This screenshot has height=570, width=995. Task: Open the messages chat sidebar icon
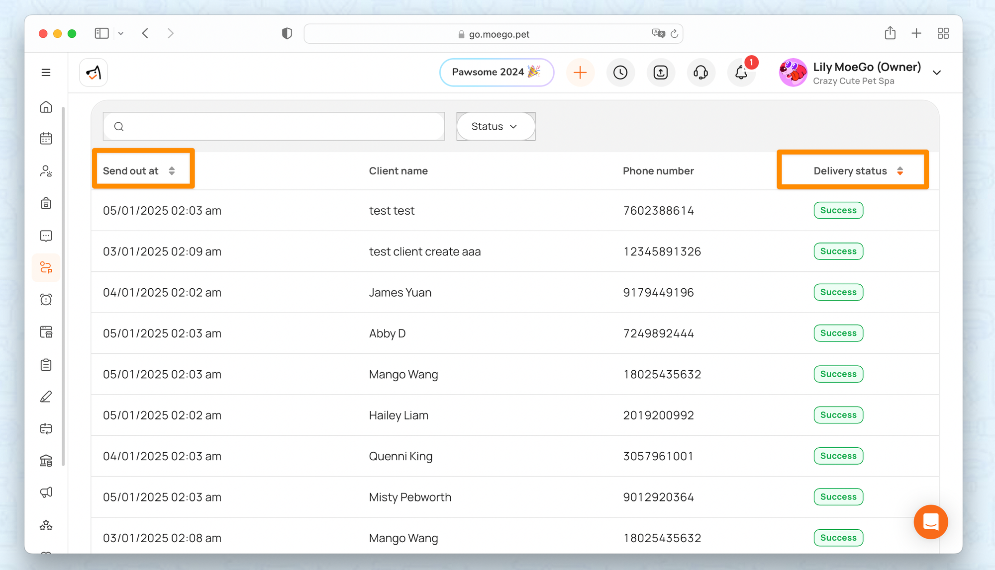point(46,236)
